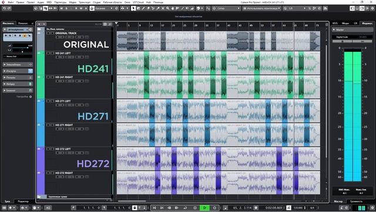Viewport: 376px width, 212px height.
Task: Expand the Посылы inspector section
Action: [18, 77]
